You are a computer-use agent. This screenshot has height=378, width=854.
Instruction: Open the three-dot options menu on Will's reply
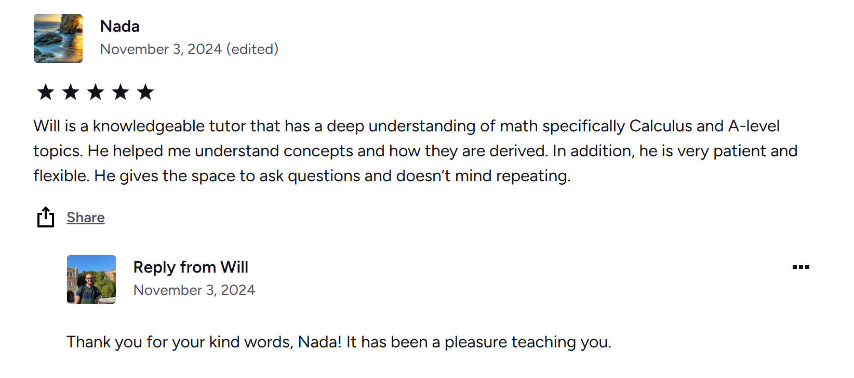pos(800,267)
